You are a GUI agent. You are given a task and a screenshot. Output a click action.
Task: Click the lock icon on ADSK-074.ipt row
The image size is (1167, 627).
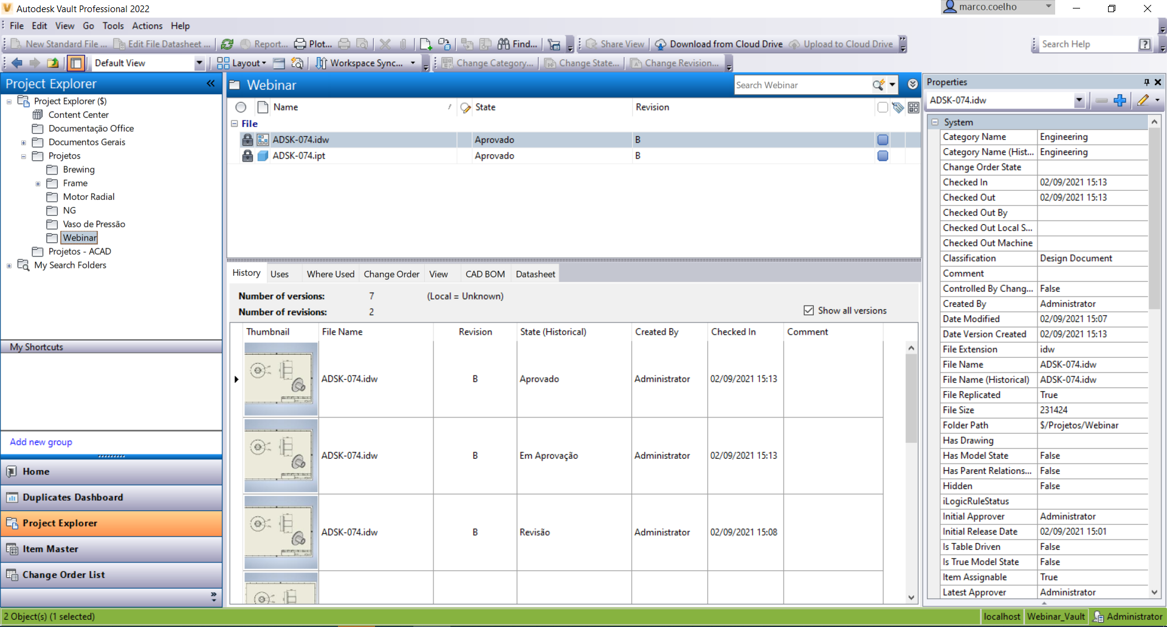247,156
